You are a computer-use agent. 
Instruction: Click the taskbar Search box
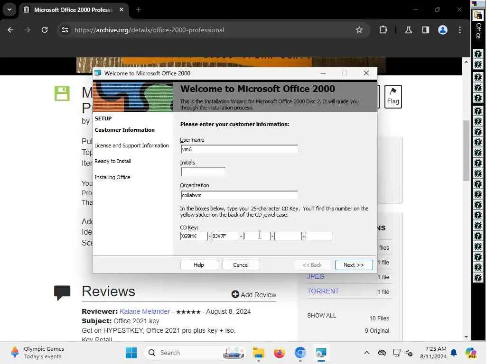[195, 353]
